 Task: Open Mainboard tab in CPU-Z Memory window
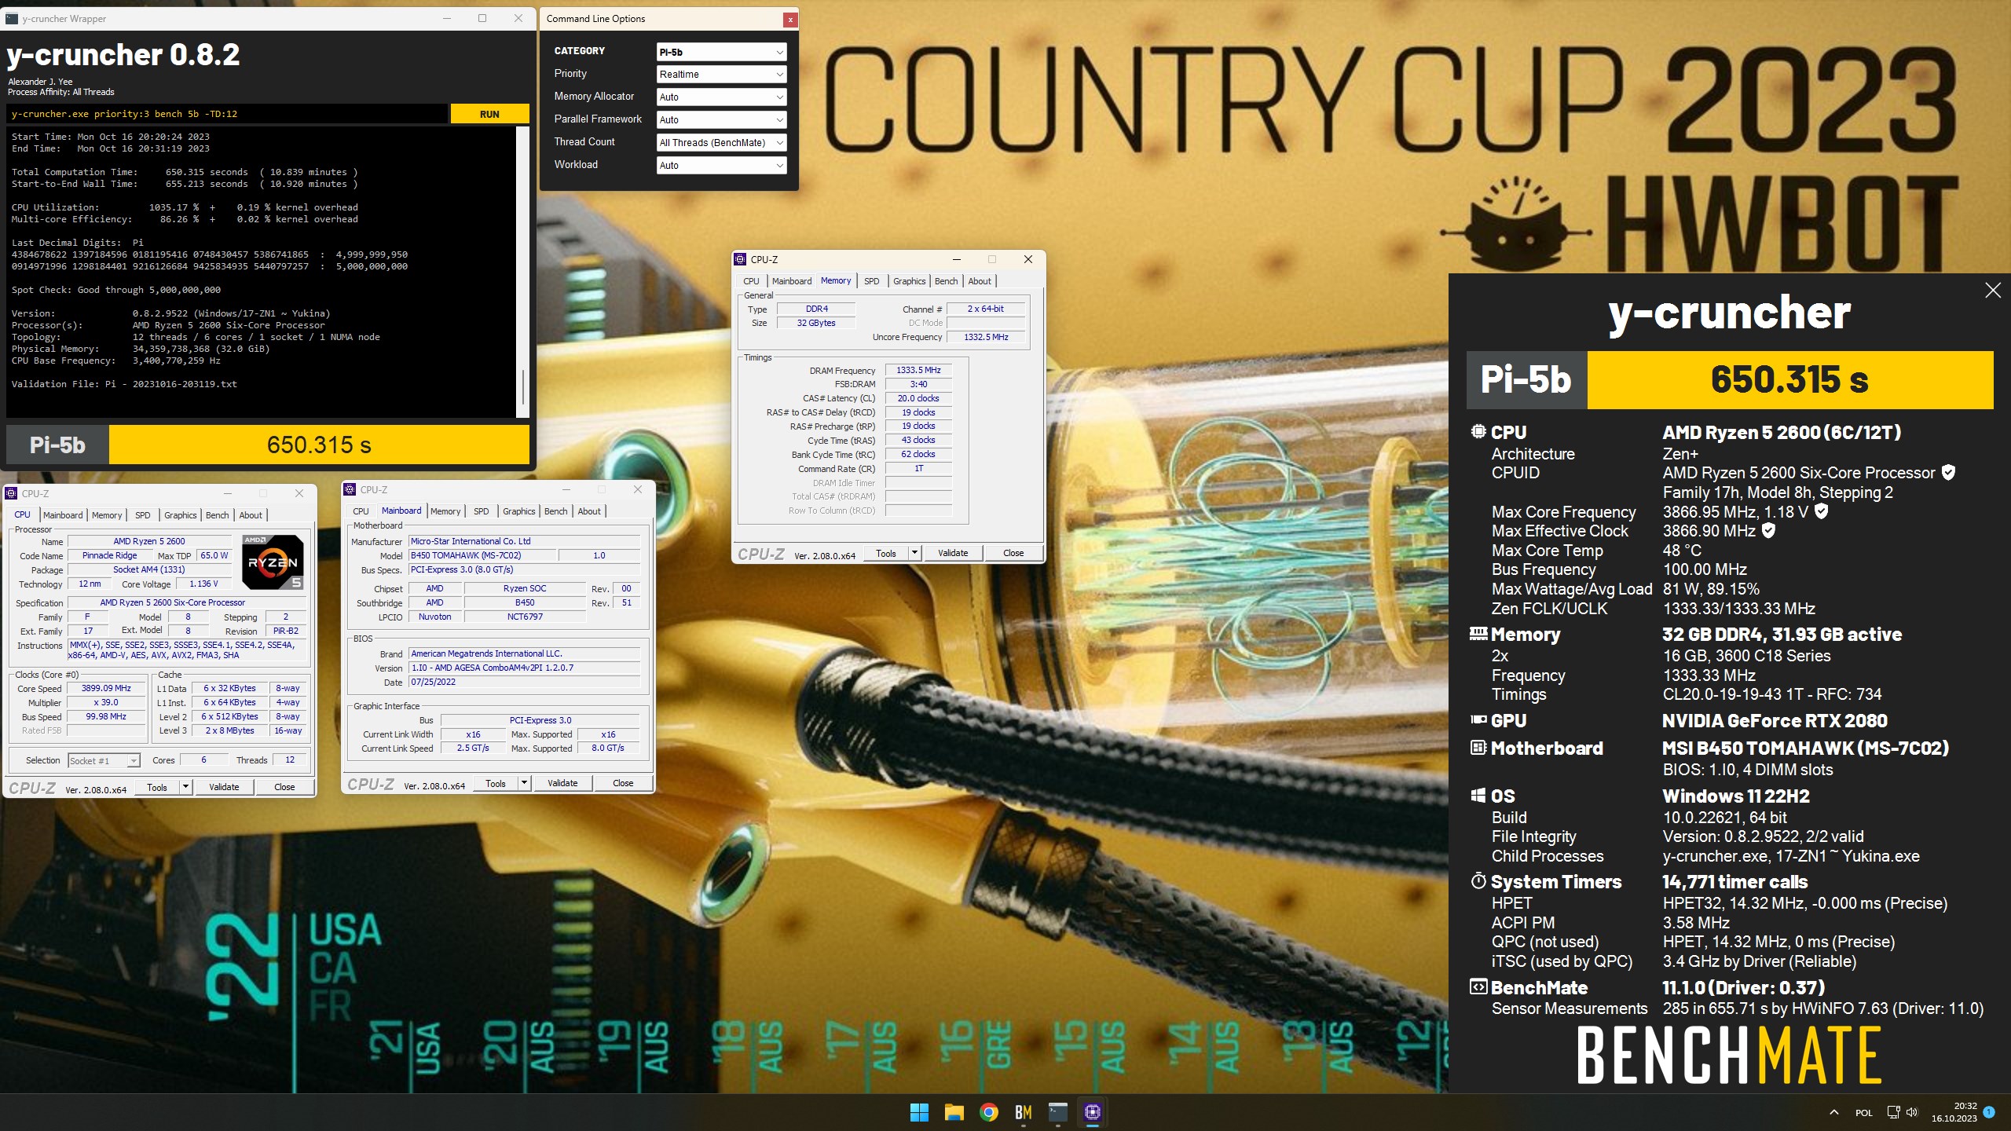[x=791, y=281]
